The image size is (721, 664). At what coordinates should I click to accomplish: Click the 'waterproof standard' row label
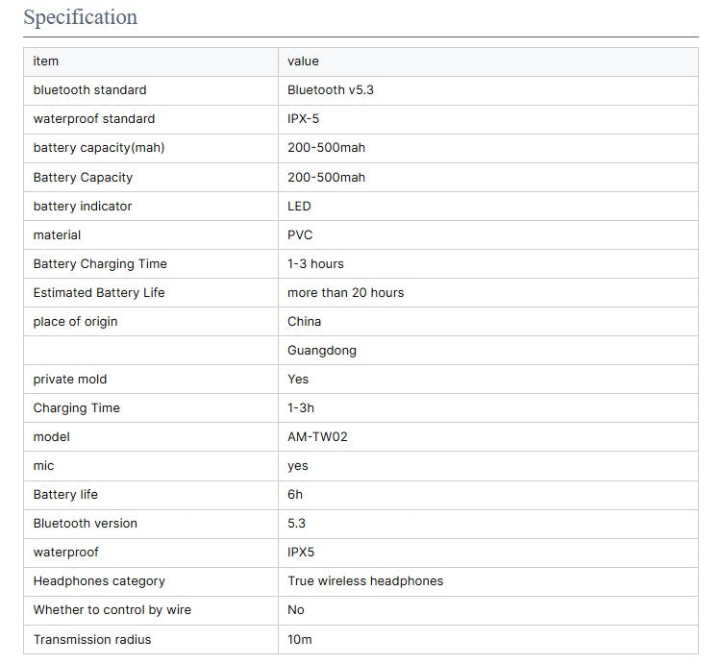[x=93, y=119]
